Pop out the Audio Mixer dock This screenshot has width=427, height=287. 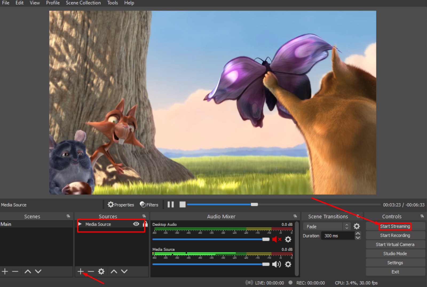295,216
